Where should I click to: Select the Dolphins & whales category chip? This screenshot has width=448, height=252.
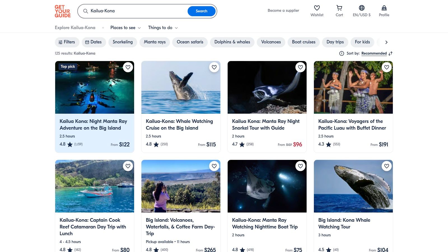tap(232, 42)
